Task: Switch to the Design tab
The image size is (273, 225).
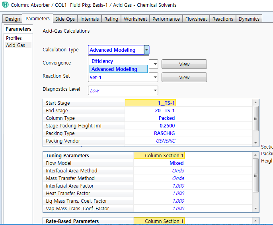Action: click(12, 19)
